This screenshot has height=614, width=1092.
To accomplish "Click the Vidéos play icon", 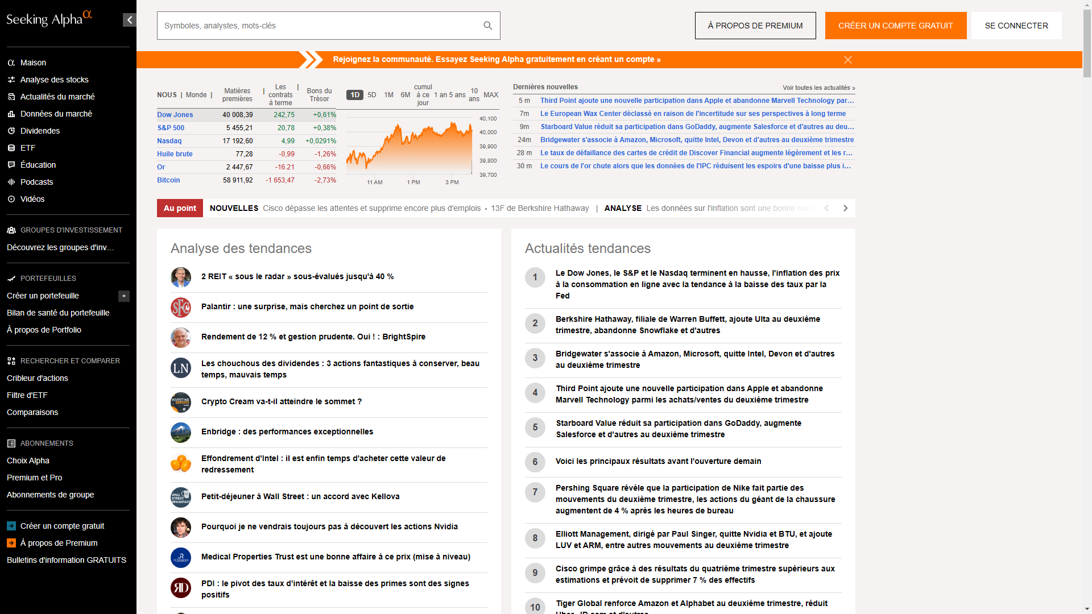I will pyautogui.click(x=11, y=199).
